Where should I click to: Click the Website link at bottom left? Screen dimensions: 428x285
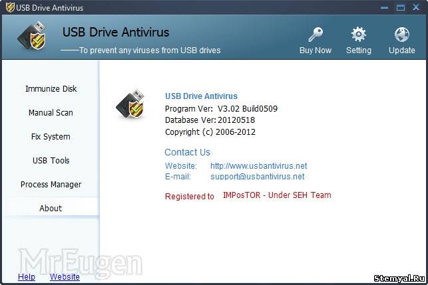(x=65, y=277)
